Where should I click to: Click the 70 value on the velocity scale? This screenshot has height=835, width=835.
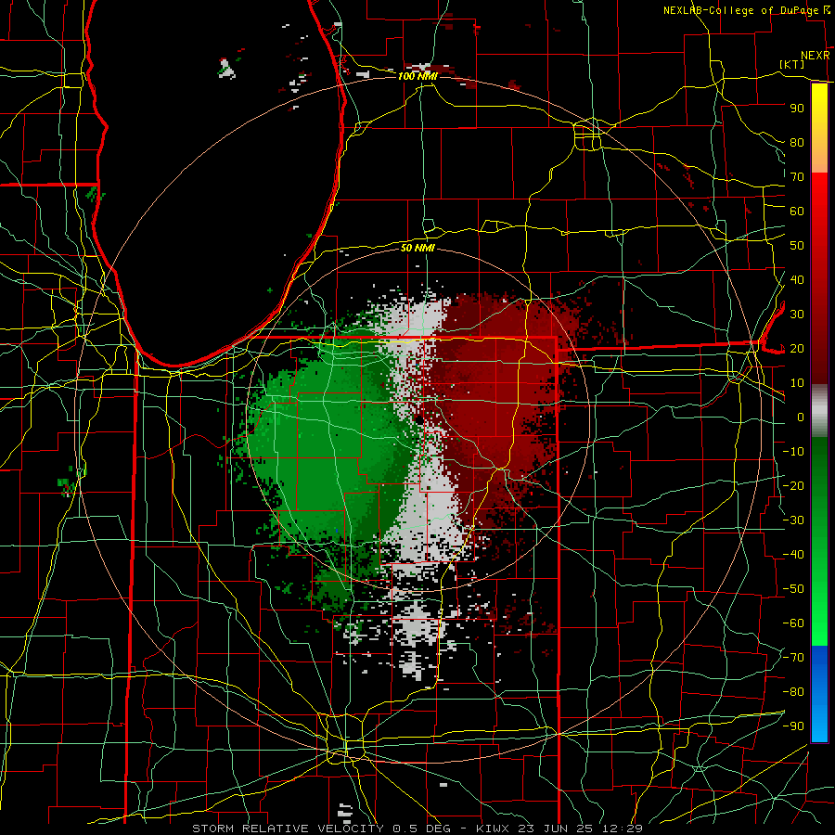(x=797, y=177)
